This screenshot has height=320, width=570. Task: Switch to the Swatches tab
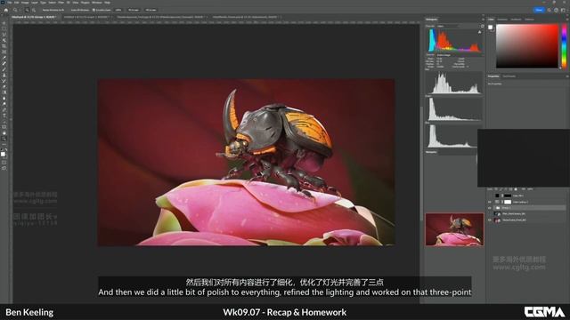pyautogui.click(x=502, y=20)
